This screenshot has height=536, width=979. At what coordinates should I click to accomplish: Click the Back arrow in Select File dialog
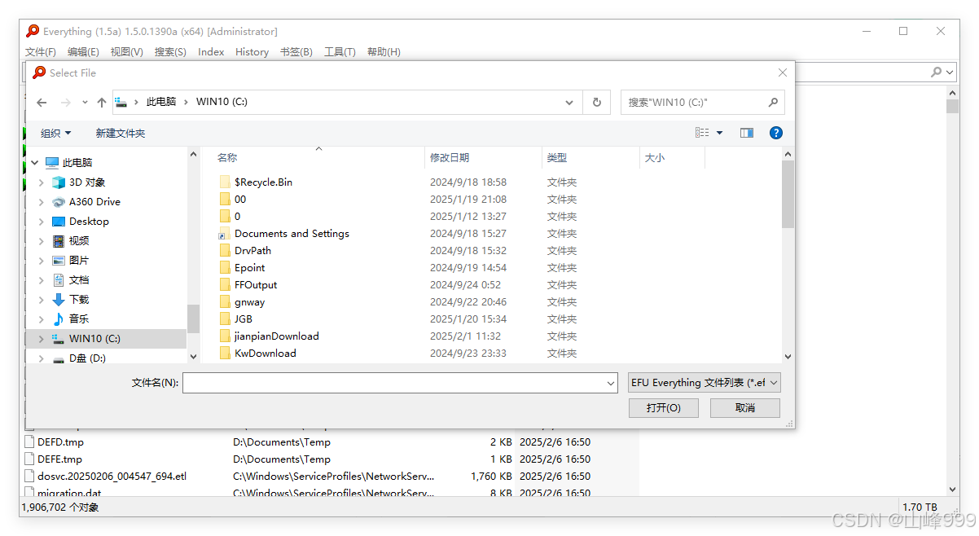(42, 103)
